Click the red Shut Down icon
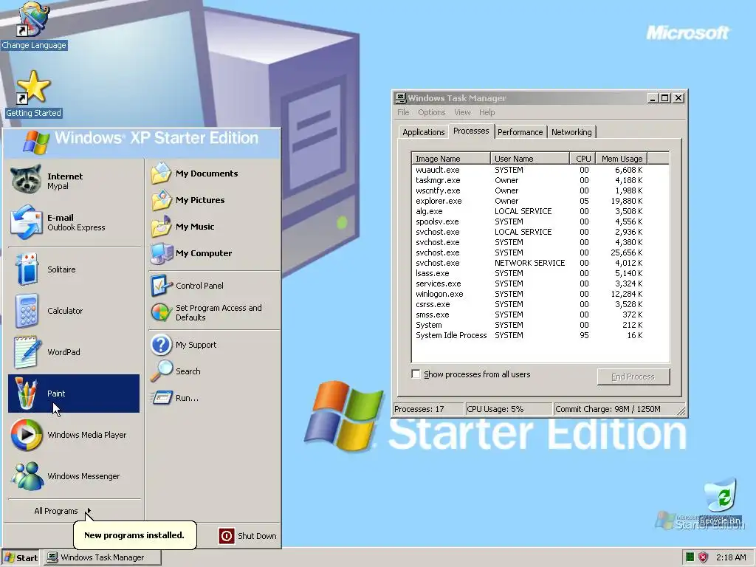Image resolution: width=756 pixels, height=567 pixels. [x=226, y=536]
